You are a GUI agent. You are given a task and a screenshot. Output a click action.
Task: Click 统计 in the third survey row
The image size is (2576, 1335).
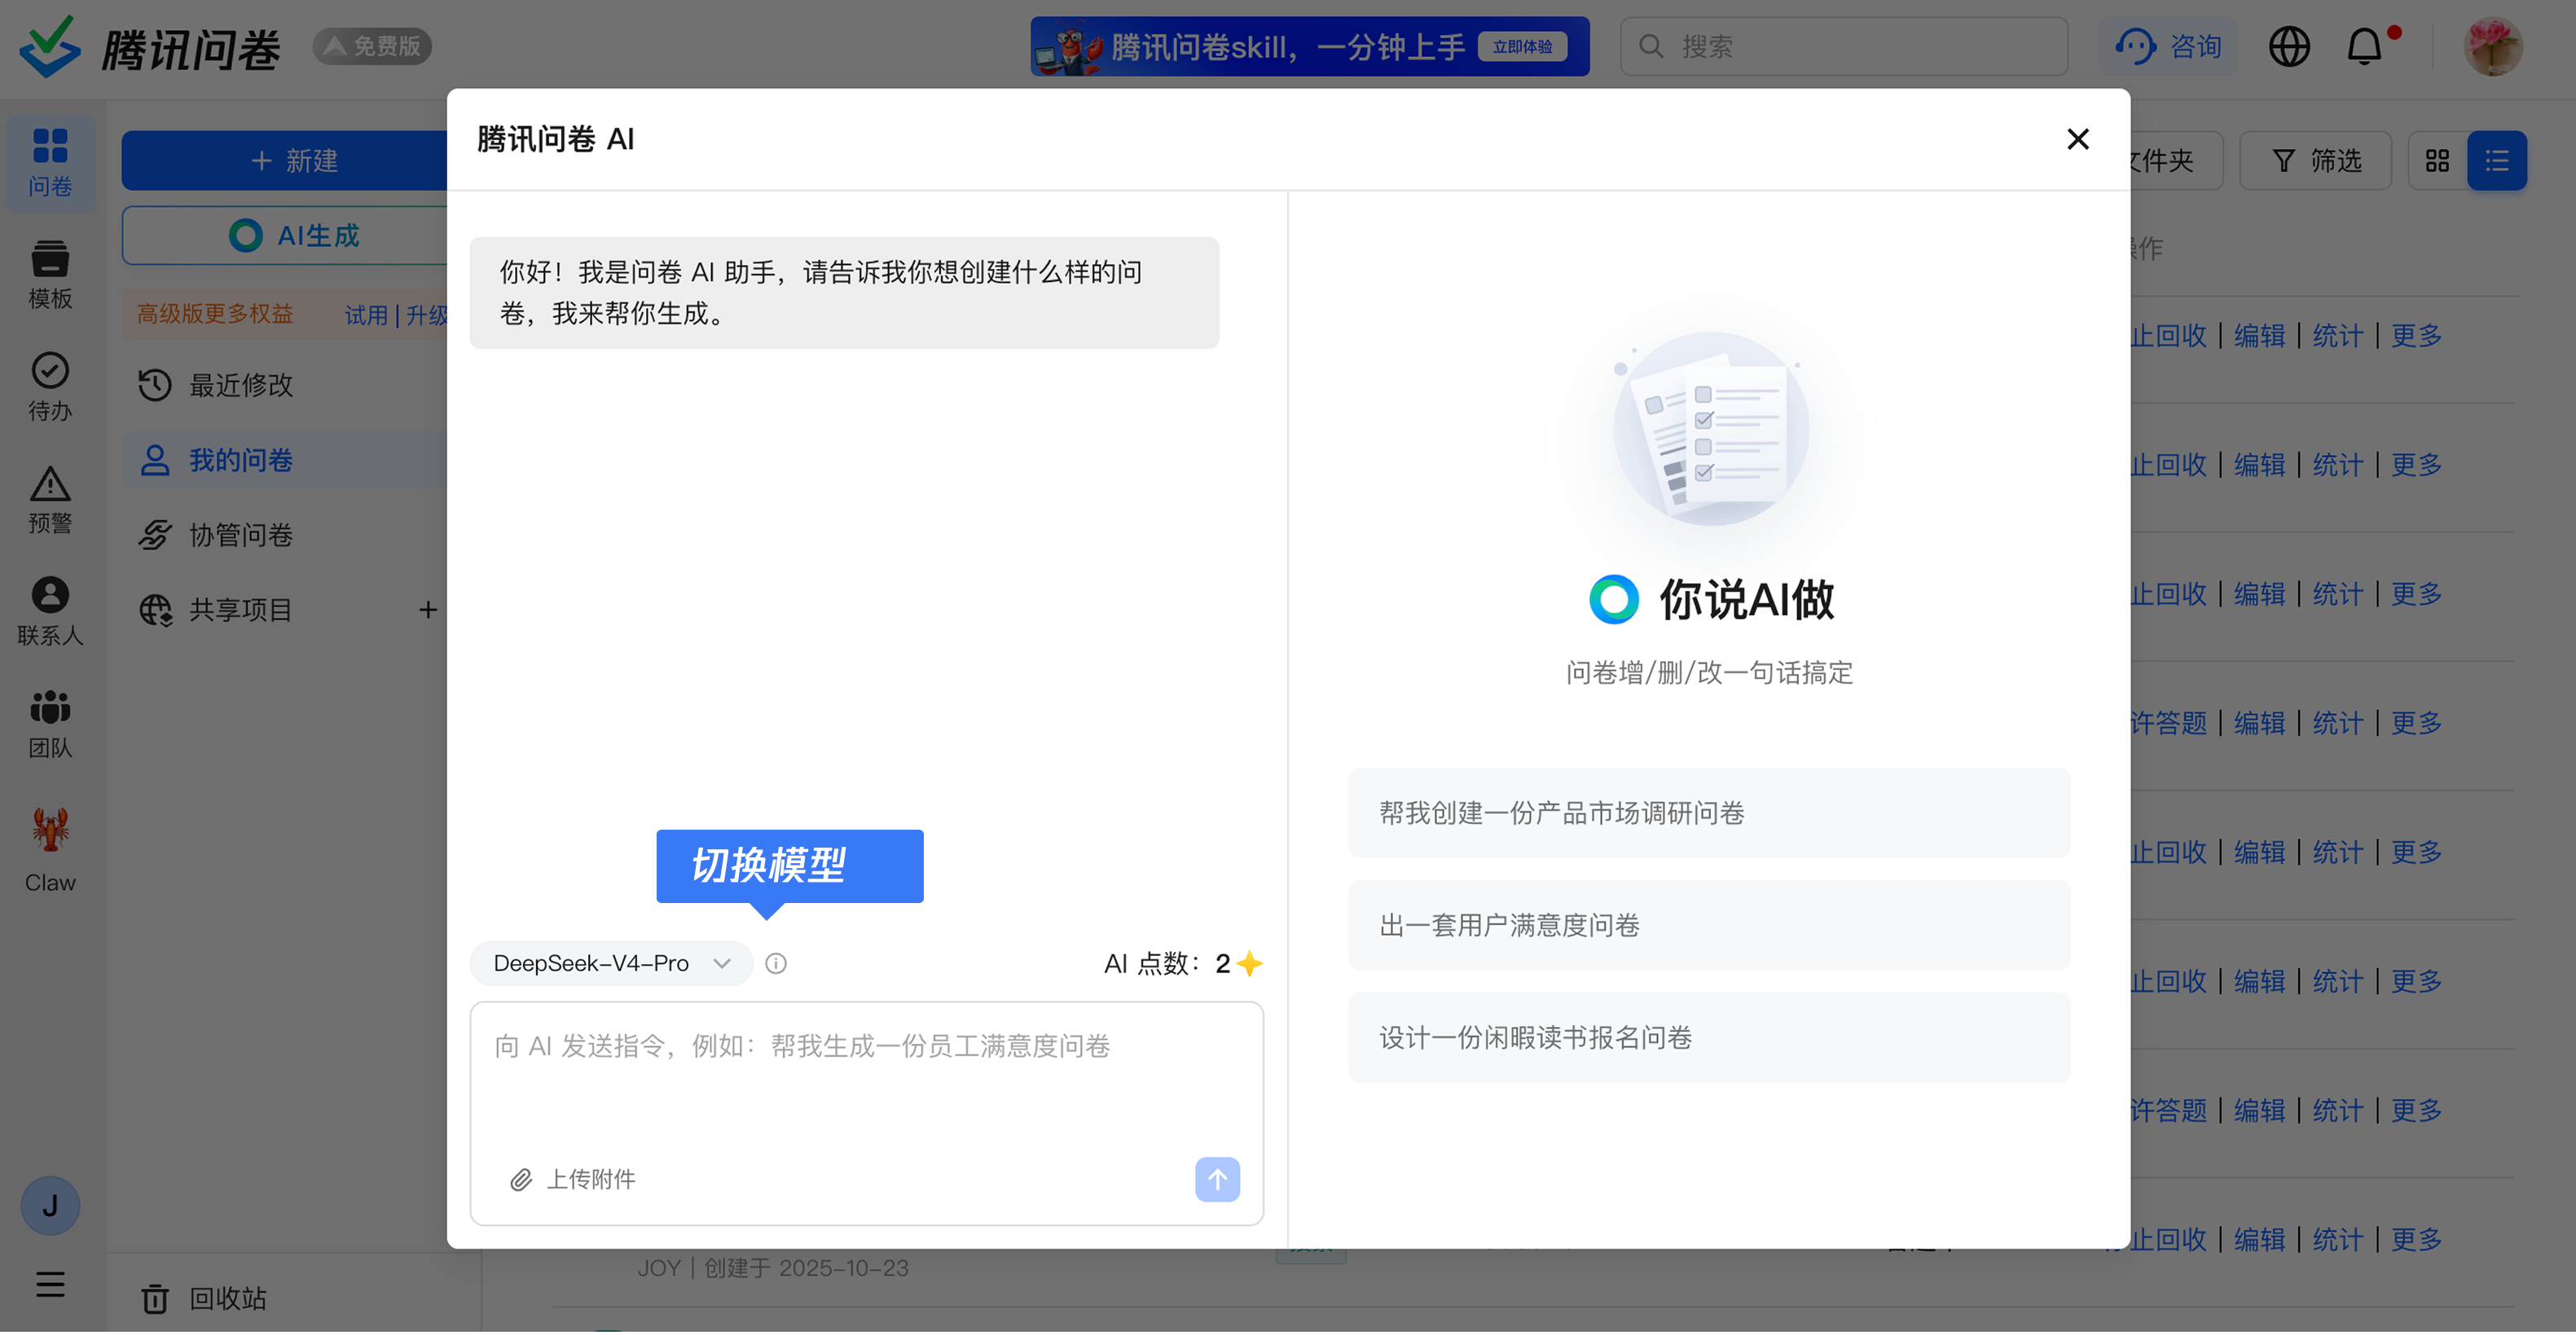tap(2338, 594)
